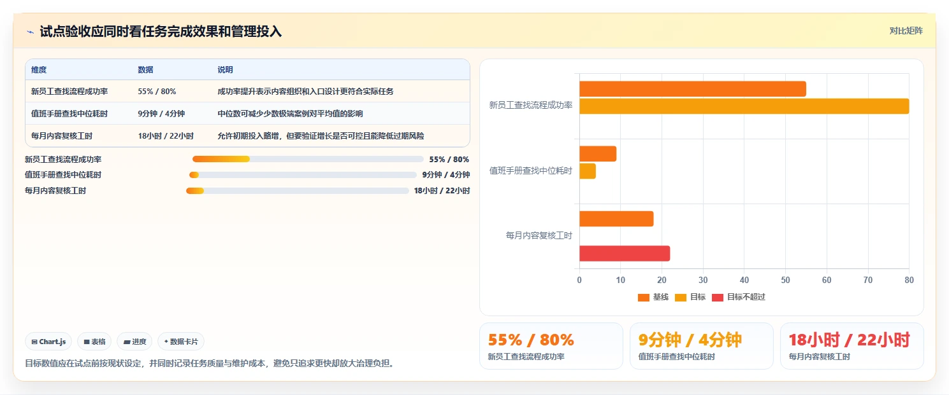Select the 表格 chip
Image resolution: width=949 pixels, height=395 pixels.
94,342
